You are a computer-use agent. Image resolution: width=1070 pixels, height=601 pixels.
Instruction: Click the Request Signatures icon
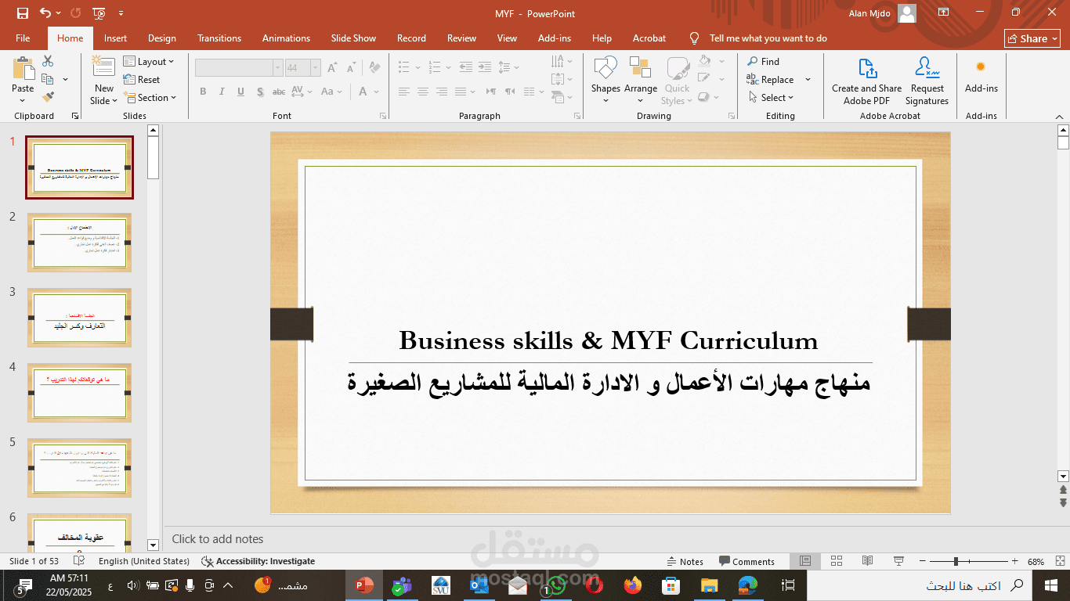click(927, 68)
